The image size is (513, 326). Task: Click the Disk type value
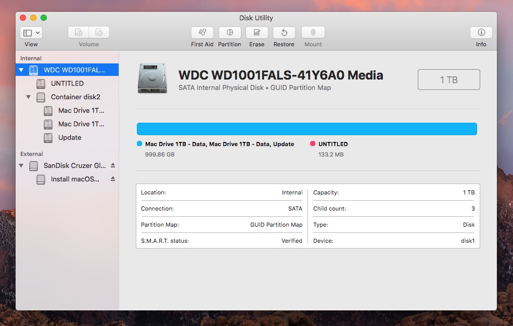469,225
